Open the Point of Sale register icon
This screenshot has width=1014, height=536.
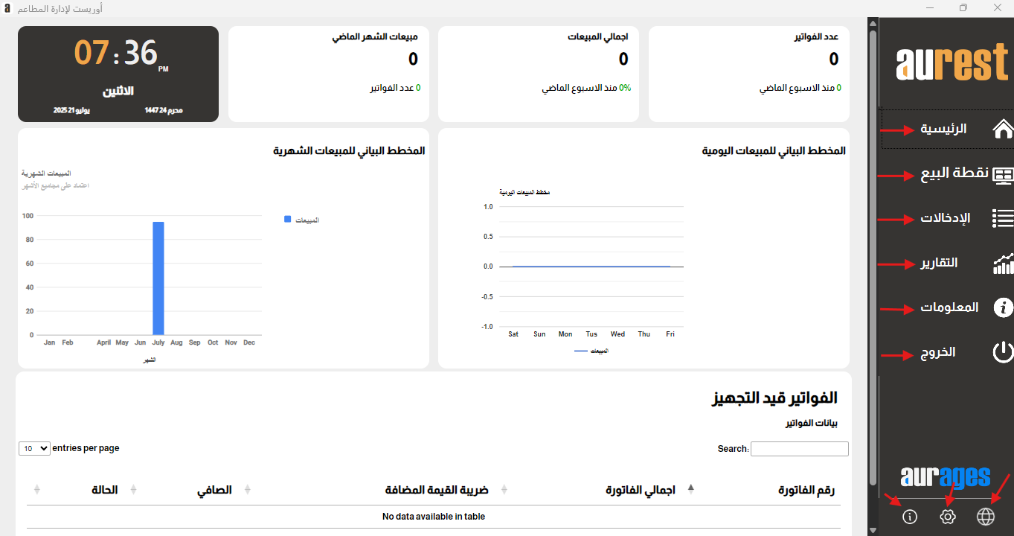point(1003,175)
